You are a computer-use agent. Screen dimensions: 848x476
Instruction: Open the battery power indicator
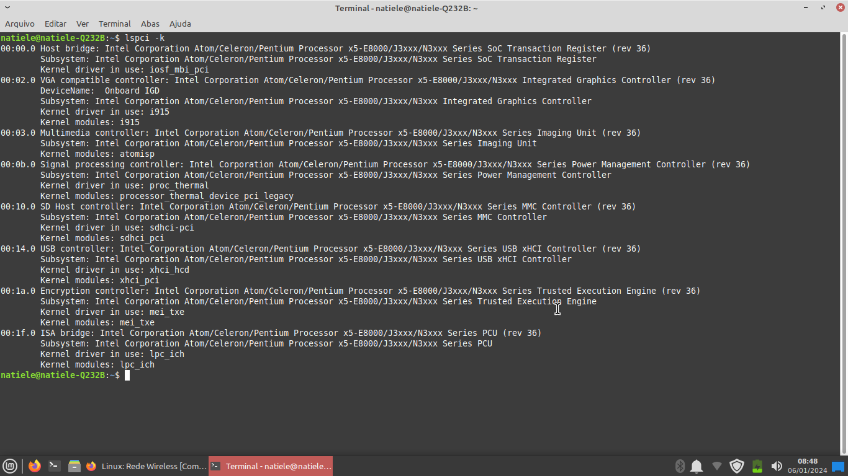(x=757, y=466)
